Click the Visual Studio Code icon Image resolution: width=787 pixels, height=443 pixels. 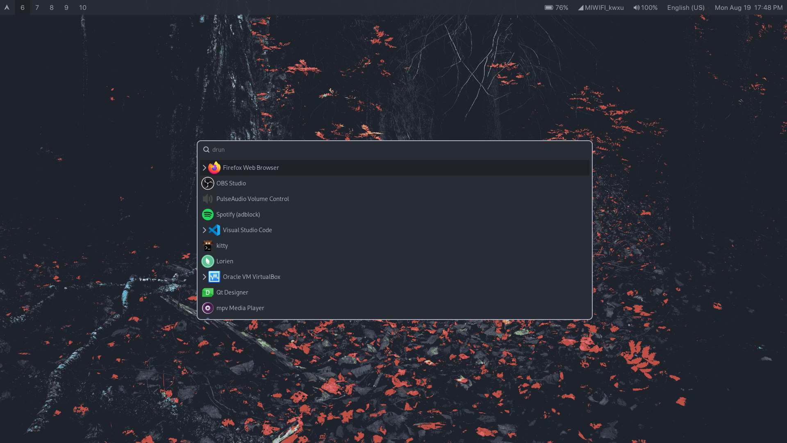point(214,230)
